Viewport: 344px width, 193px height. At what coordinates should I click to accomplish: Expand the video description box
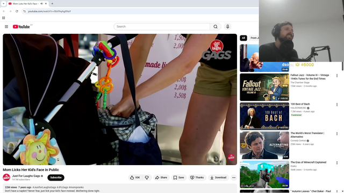(120, 189)
